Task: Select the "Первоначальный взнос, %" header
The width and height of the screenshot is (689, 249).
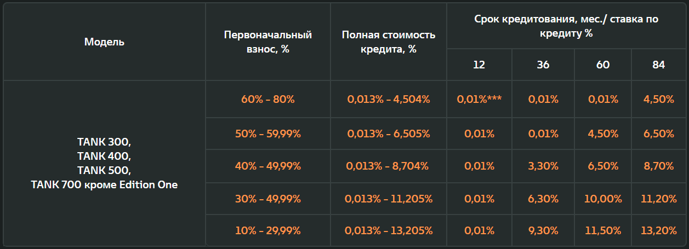Action: [x=268, y=42]
